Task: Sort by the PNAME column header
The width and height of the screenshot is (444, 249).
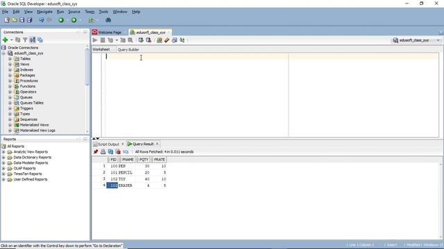Action: (127, 160)
